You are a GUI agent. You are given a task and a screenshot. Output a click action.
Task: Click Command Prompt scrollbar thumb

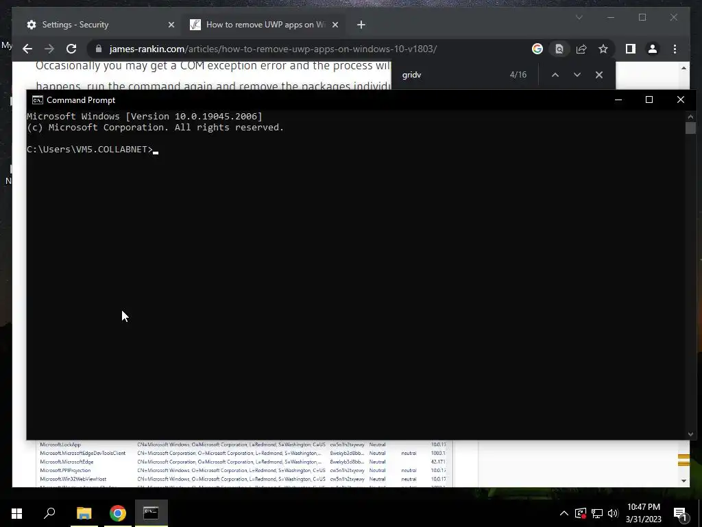tap(690, 128)
